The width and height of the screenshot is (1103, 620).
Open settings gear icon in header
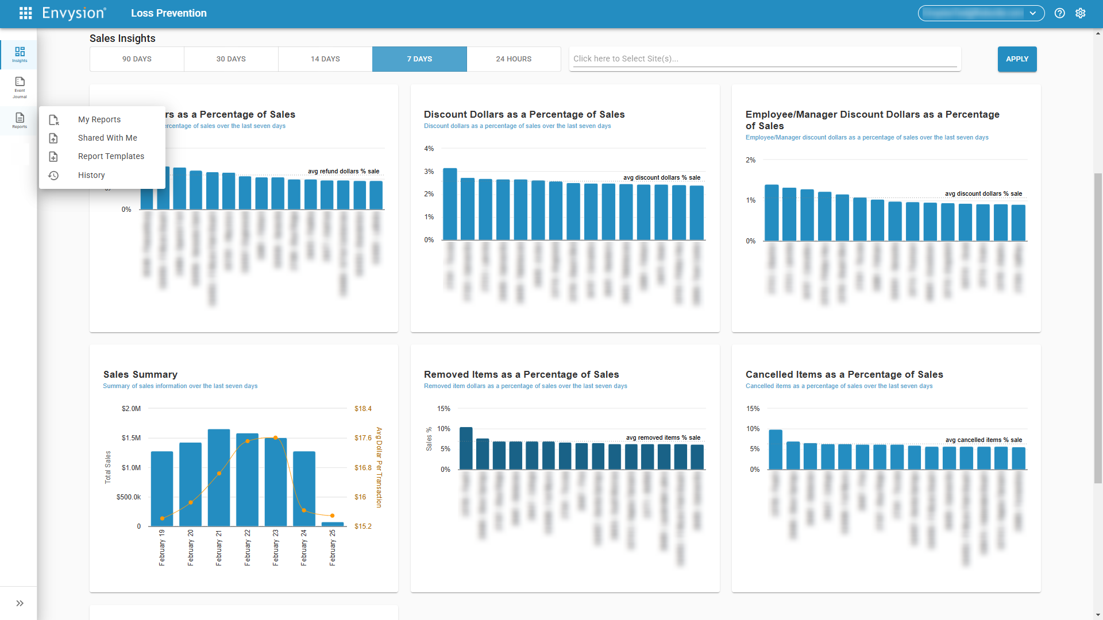point(1081,13)
